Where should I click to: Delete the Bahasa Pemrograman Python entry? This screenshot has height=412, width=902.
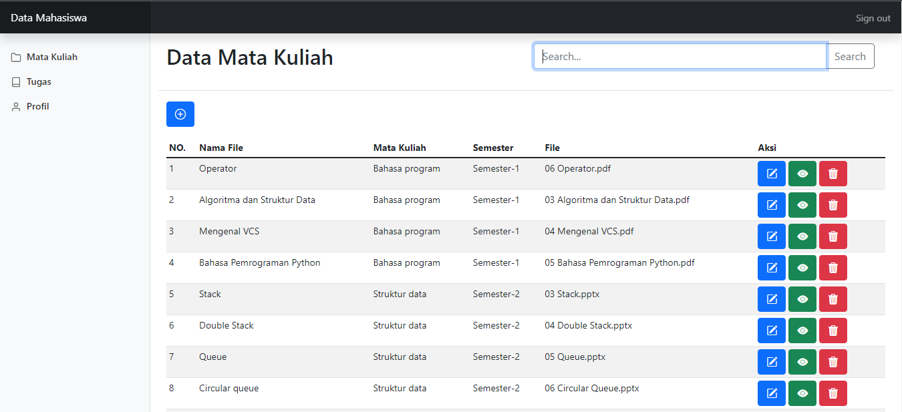[x=833, y=268]
